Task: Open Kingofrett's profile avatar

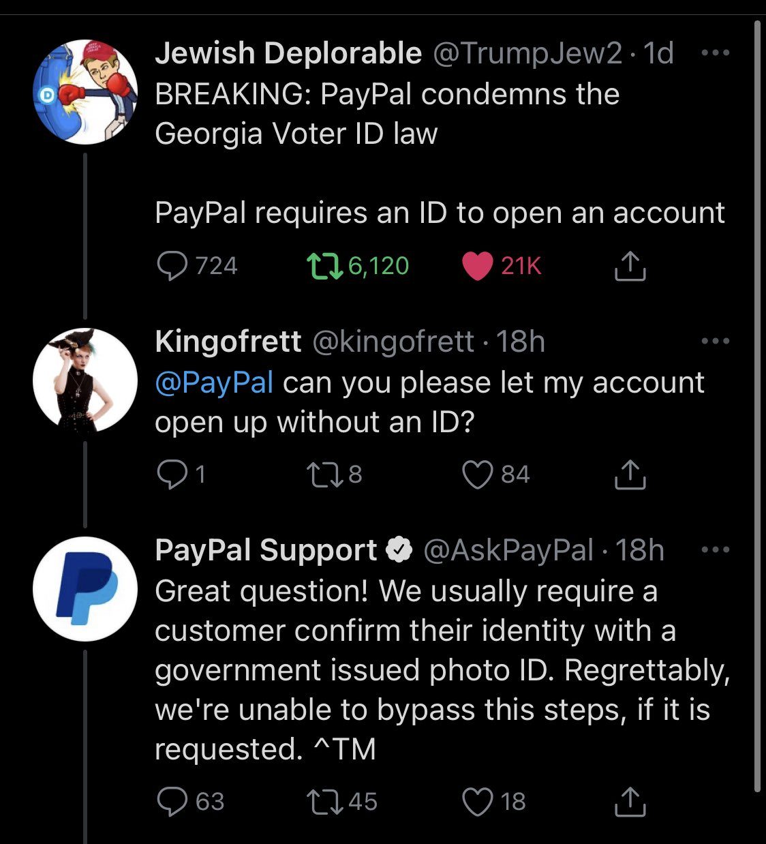Action: click(86, 380)
